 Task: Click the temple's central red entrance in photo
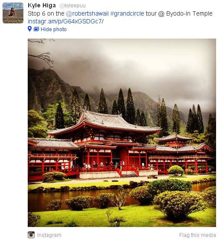point(123,156)
